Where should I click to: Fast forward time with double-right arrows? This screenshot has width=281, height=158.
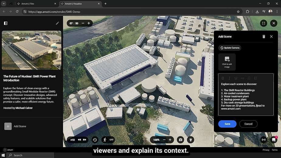85,140
